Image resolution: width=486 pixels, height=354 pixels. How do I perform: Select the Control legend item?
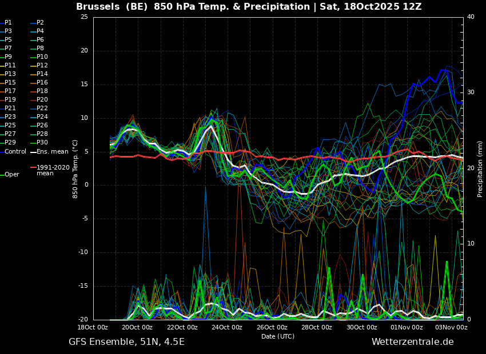pos(13,152)
